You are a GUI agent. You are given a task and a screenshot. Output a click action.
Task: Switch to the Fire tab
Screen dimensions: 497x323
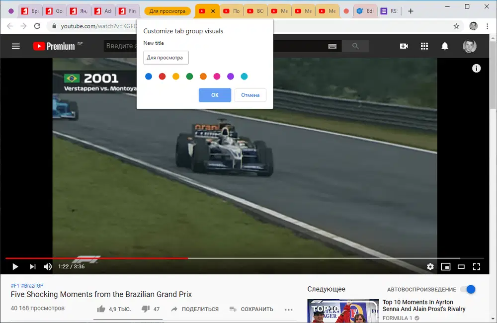click(x=128, y=11)
